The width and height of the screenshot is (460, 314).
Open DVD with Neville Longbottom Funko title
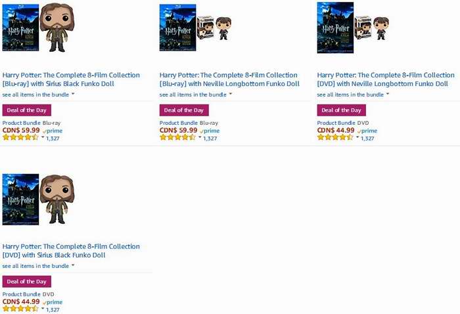pyautogui.click(x=386, y=79)
